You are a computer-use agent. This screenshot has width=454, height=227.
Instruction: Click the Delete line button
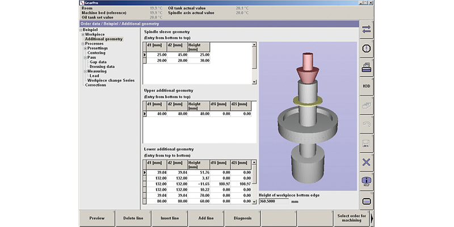(x=133, y=218)
